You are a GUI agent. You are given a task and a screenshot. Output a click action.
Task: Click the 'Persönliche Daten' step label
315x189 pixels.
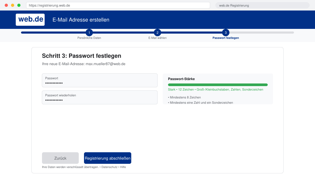(89, 38)
